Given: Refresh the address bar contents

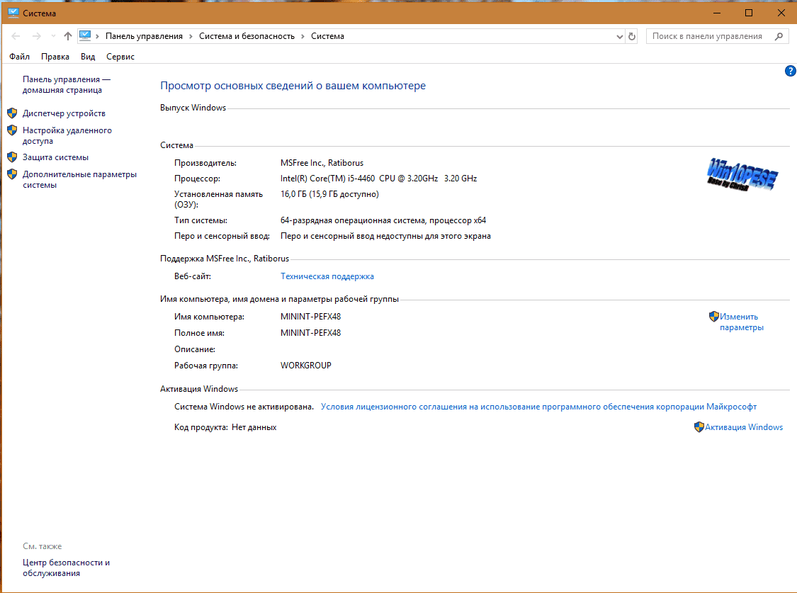Looking at the screenshot, I should pos(632,36).
